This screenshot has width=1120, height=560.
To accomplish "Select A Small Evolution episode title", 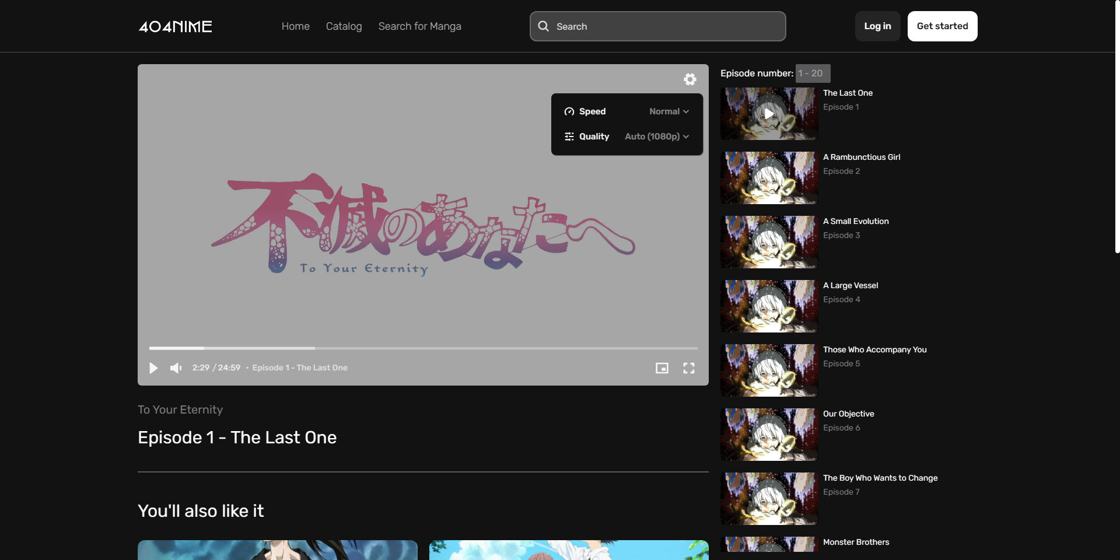I will 856,221.
